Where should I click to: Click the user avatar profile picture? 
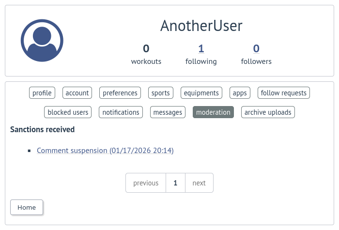42,41
